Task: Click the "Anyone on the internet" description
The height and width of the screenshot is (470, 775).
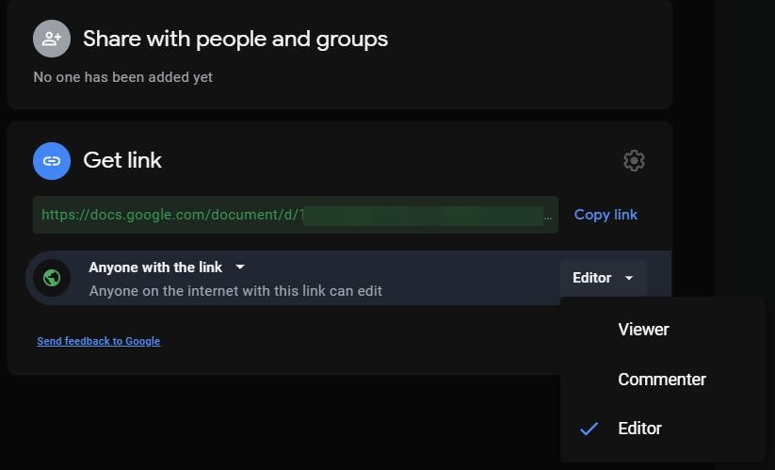Action: (x=235, y=291)
